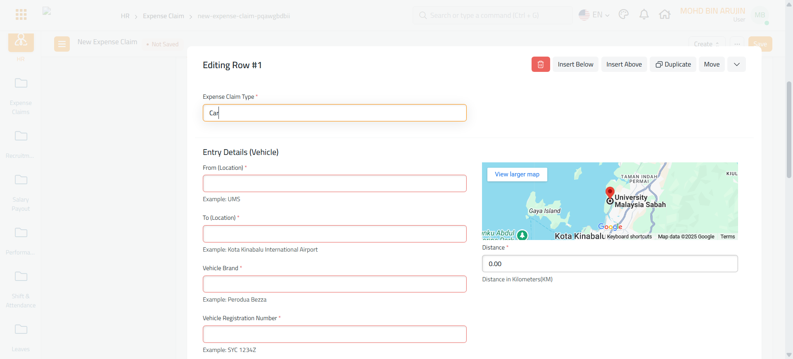Expand the EN language dropdown

tap(594, 15)
